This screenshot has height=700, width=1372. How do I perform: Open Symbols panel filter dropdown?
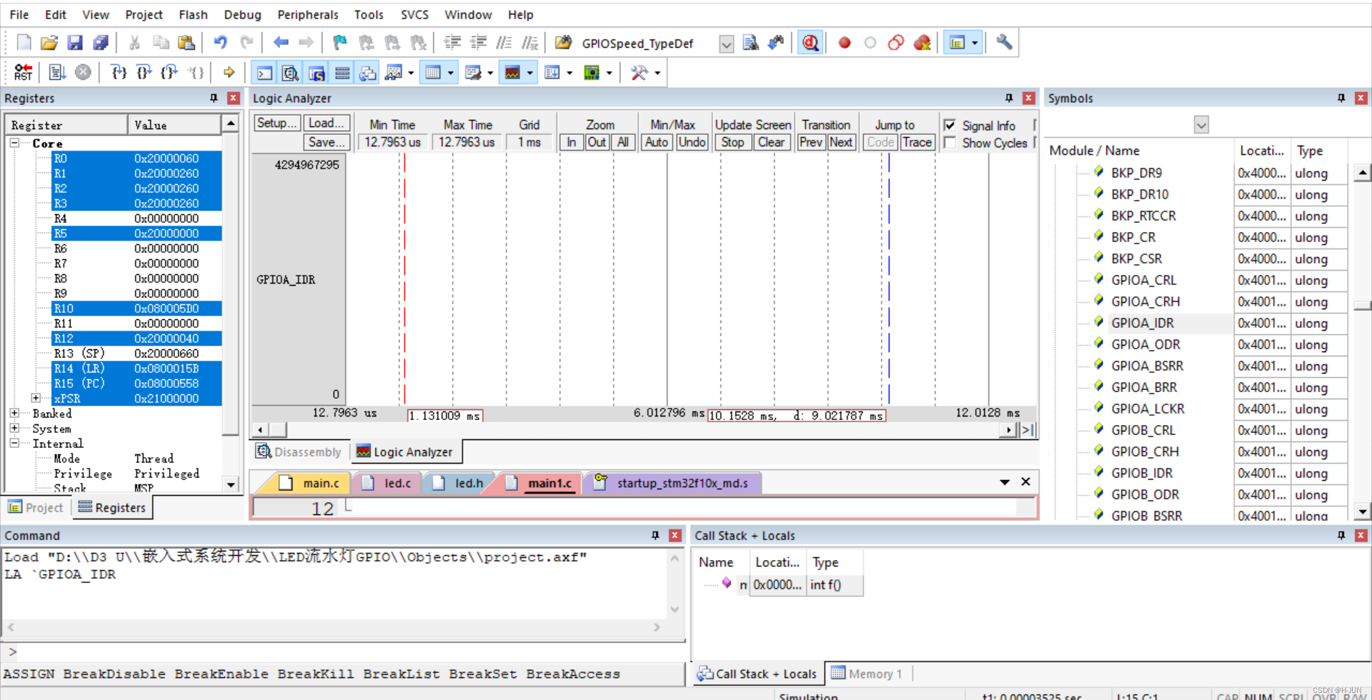(1201, 125)
